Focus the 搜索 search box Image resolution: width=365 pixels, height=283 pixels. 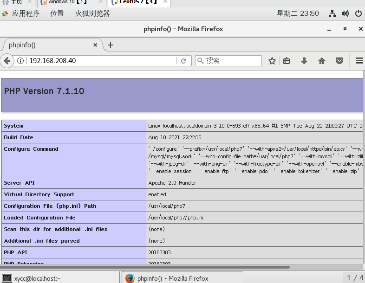tap(228, 61)
